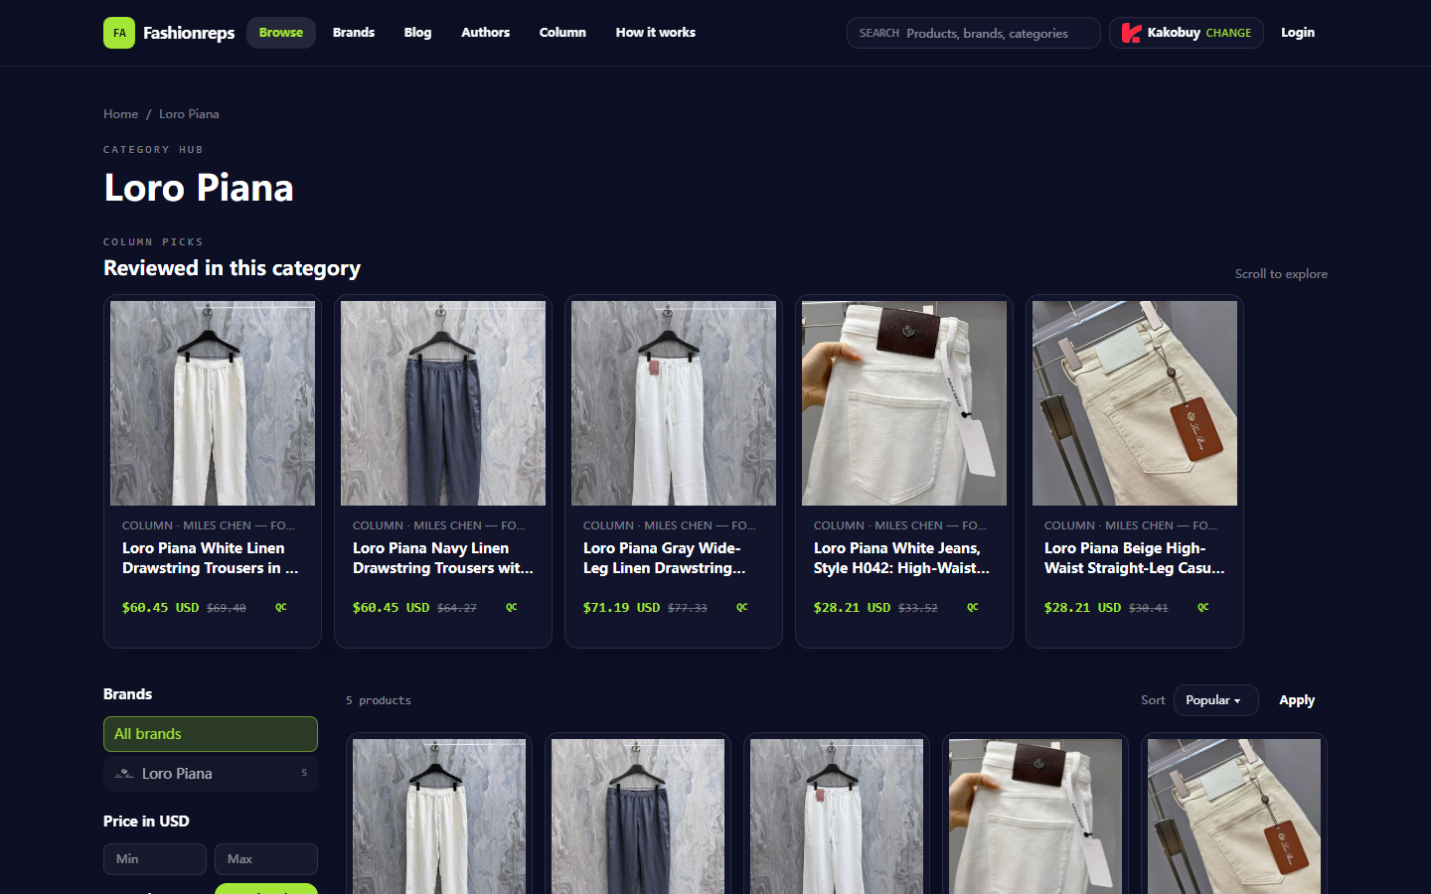Viewport: 1431px width, 894px height.
Task: Open QC badge on White Jeans H042 card
Action: 973,607
